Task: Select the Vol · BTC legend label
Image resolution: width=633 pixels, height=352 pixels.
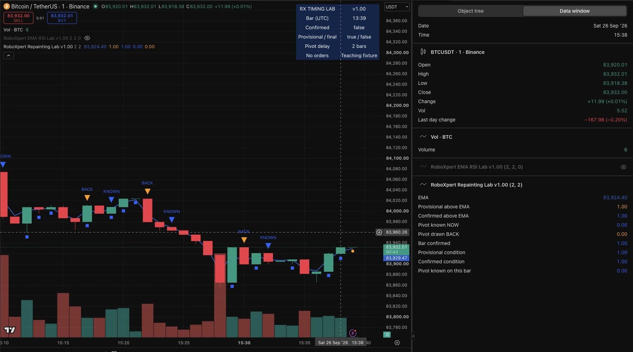Action: (13, 30)
